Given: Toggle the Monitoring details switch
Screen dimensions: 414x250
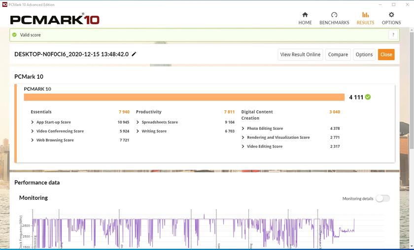Looking at the screenshot, I should [x=382, y=198].
